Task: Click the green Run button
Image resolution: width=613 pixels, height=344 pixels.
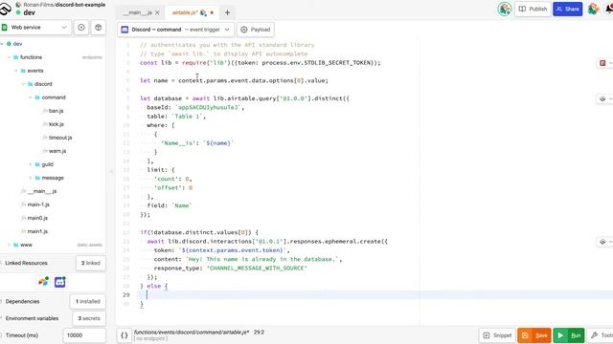Action: click(569, 335)
